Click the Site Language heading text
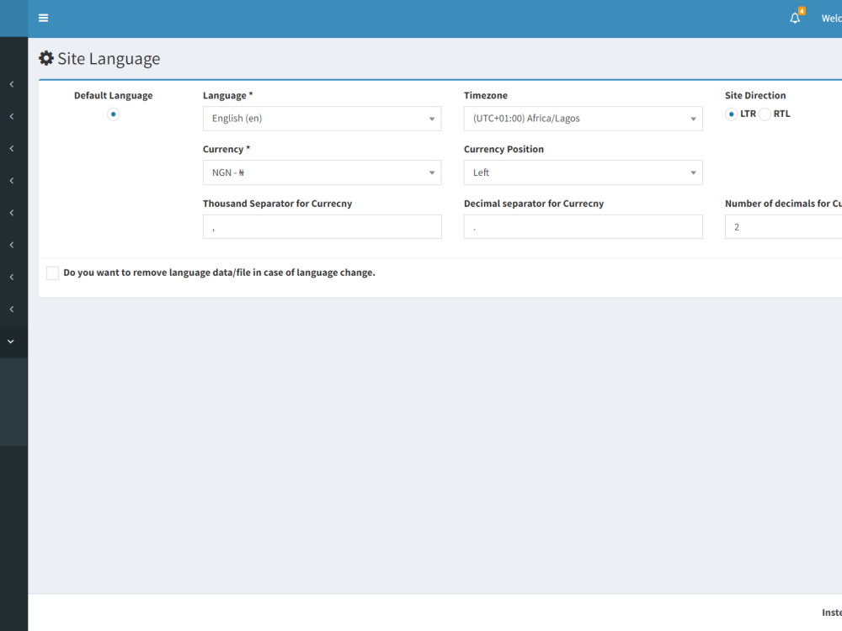Viewport: 842px width, 631px height. click(109, 59)
